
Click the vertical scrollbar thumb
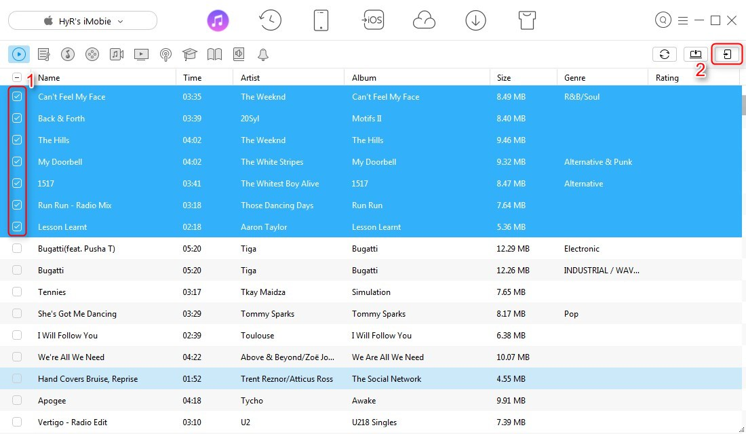pyautogui.click(x=743, y=104)
